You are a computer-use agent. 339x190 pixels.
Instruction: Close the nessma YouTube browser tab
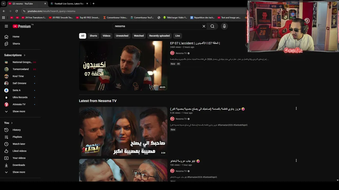(45, 4)
